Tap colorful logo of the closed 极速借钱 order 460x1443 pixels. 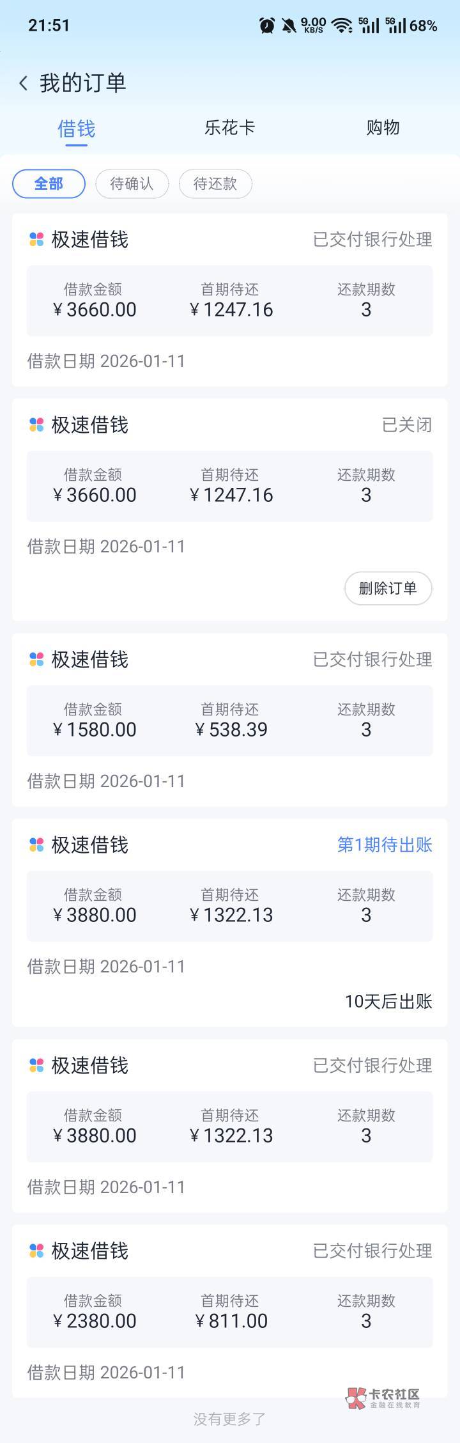(36, 425)
